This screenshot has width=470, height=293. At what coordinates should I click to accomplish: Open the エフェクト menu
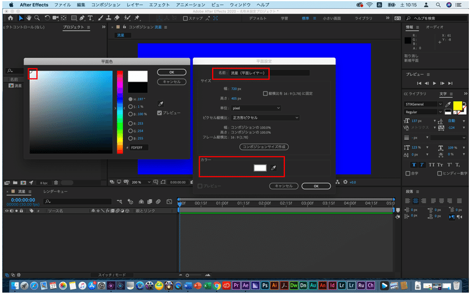tap(159, 5)
